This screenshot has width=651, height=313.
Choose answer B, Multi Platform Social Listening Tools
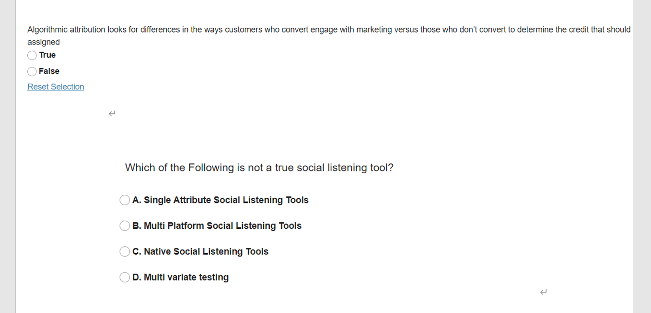[x=125, y=225]
